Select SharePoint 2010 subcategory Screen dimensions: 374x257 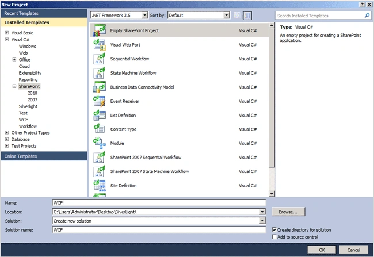(32, 93)
